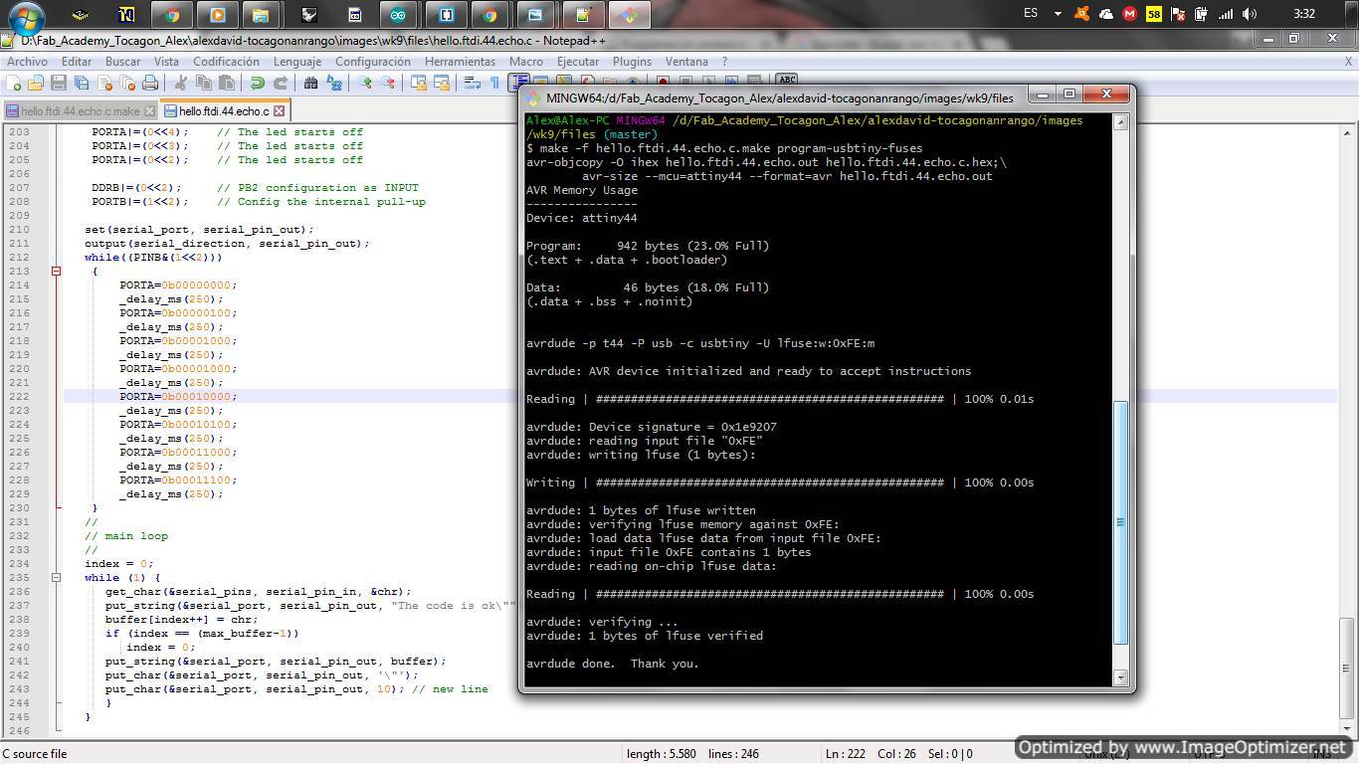Show hidden tray icons arrow
The image size is (1359, 764).
1058,14
